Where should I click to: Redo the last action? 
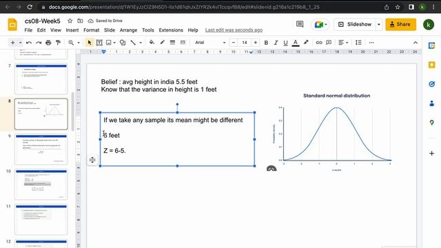tap(39, 43)
